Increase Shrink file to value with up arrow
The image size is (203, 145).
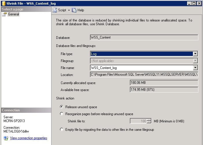tap(149, 120)
